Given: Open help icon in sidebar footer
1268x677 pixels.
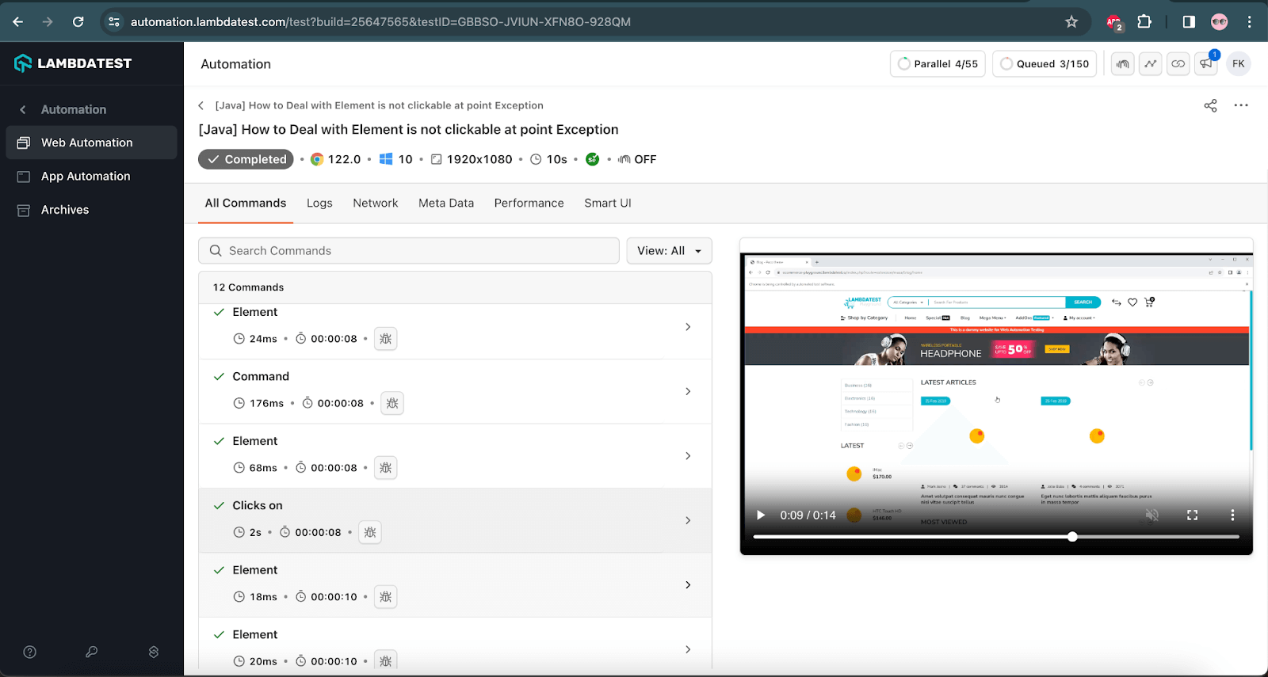Looking at the screenshot, I should pyautogui.click(x=30, y=652).
